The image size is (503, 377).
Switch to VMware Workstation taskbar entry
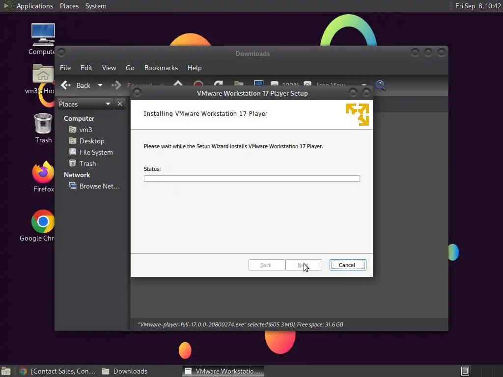(x=224, y=371)
